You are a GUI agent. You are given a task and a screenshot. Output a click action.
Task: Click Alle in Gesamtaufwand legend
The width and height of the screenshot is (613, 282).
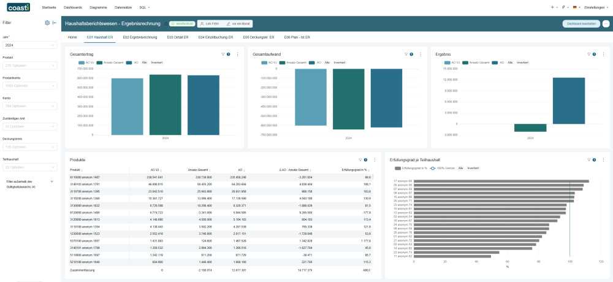(x=327, y=63)
